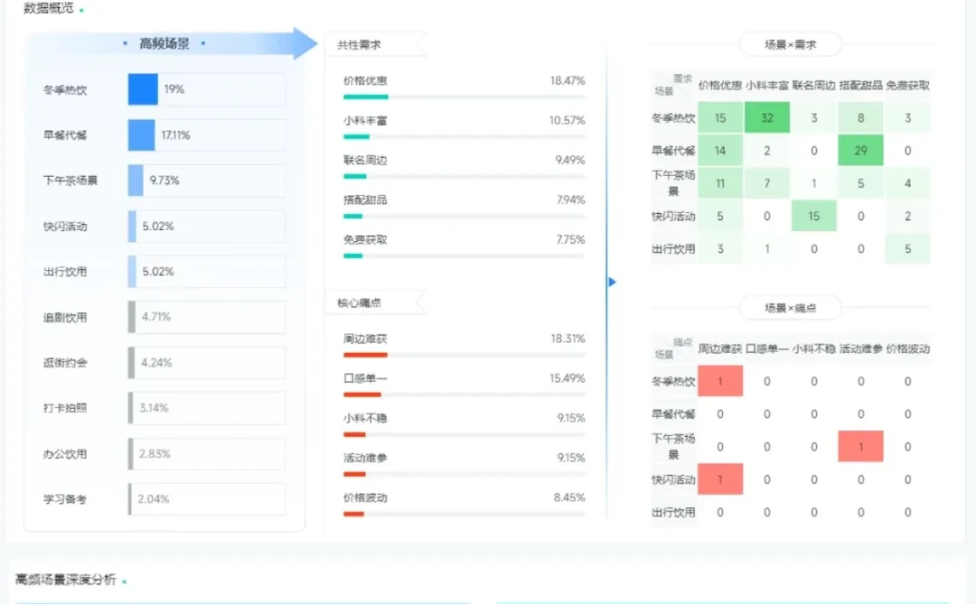Click the red 1 cell for 快闪活动

pos(720,479)
